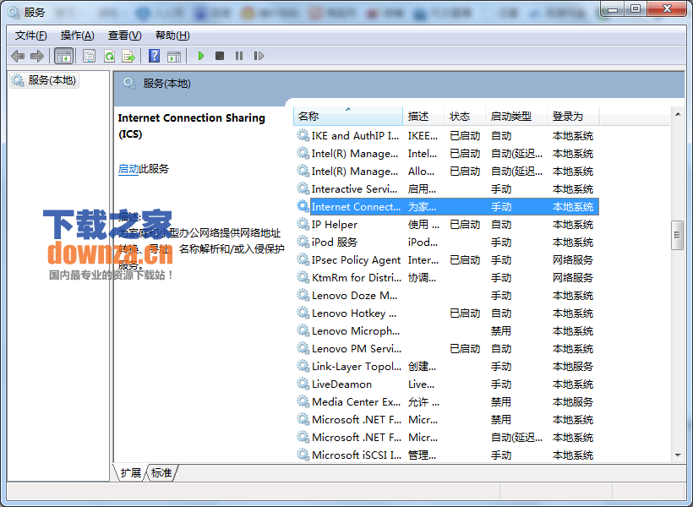Select the Interactive Servi... service row
The width and height of the screenshot is (693, 507).
point(446,188)
